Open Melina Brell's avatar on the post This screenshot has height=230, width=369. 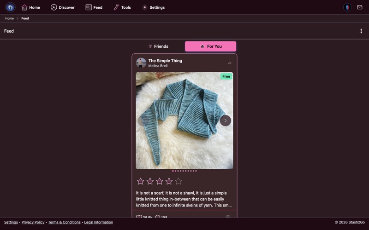point(141,63)
